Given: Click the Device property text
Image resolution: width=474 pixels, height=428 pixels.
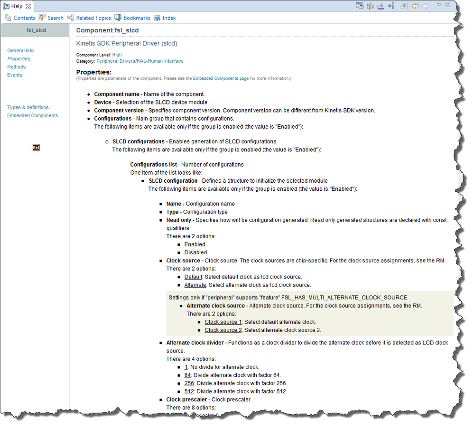Looking at the screenshot, I should [103, 102].
